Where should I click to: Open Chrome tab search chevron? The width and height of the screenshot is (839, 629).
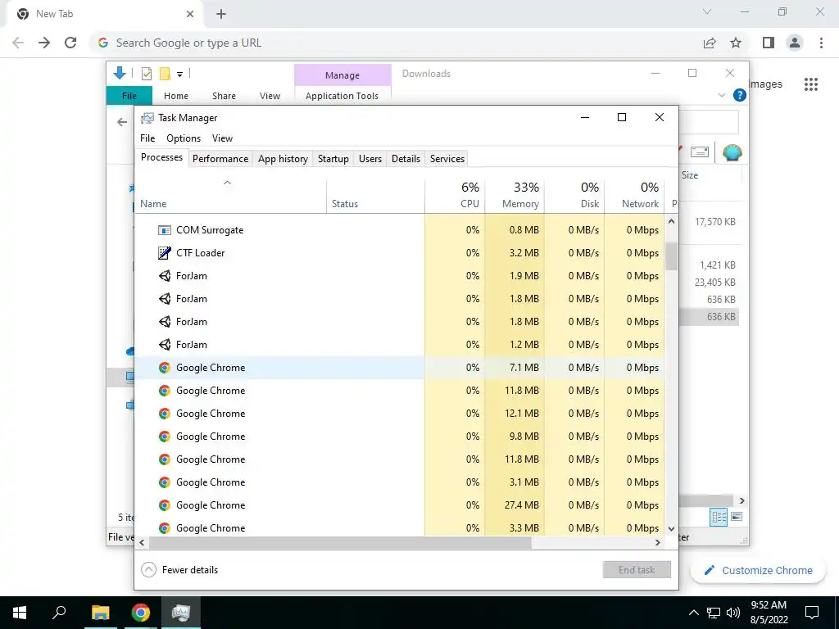pyautogui.click(x=707, y=11)
